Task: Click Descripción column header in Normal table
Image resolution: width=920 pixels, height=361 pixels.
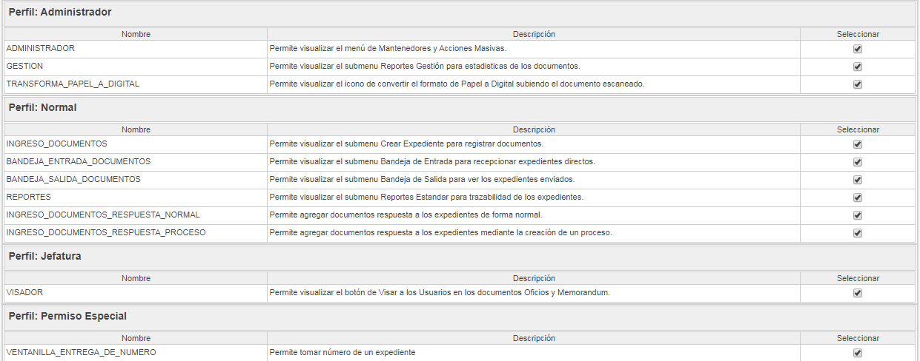Action: pos(534,129)
